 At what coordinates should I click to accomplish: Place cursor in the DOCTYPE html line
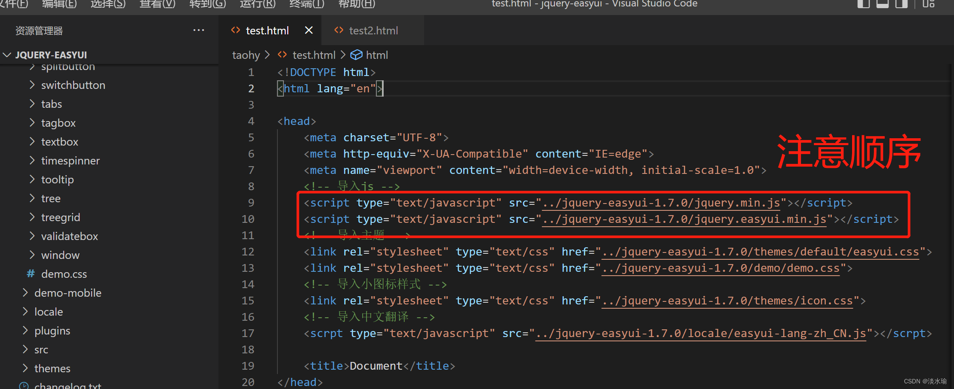[x=326, y=72]
